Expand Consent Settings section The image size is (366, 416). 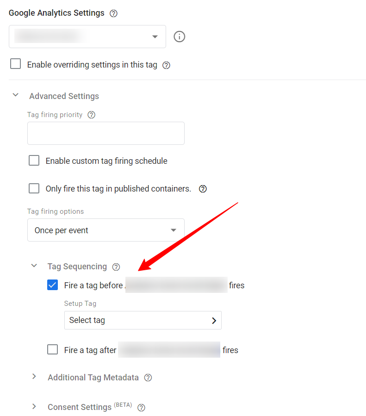[34, 406]
